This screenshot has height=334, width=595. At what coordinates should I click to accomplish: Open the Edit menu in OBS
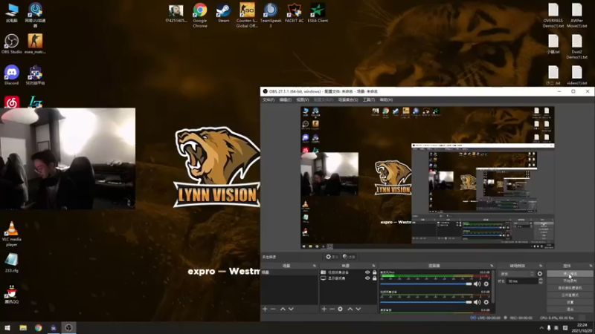(x=286, y=100)
